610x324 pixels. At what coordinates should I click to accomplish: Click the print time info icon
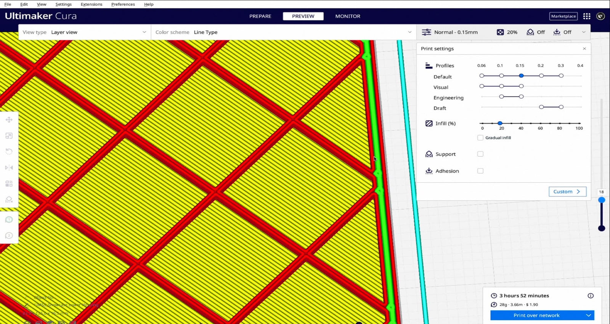click(x=591, y=296)
